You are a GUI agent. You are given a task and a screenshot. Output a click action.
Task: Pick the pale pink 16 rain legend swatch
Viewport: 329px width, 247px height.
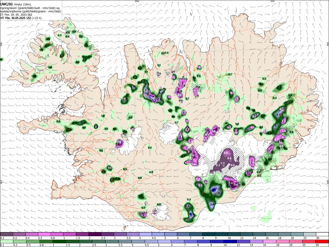point(269,242)
